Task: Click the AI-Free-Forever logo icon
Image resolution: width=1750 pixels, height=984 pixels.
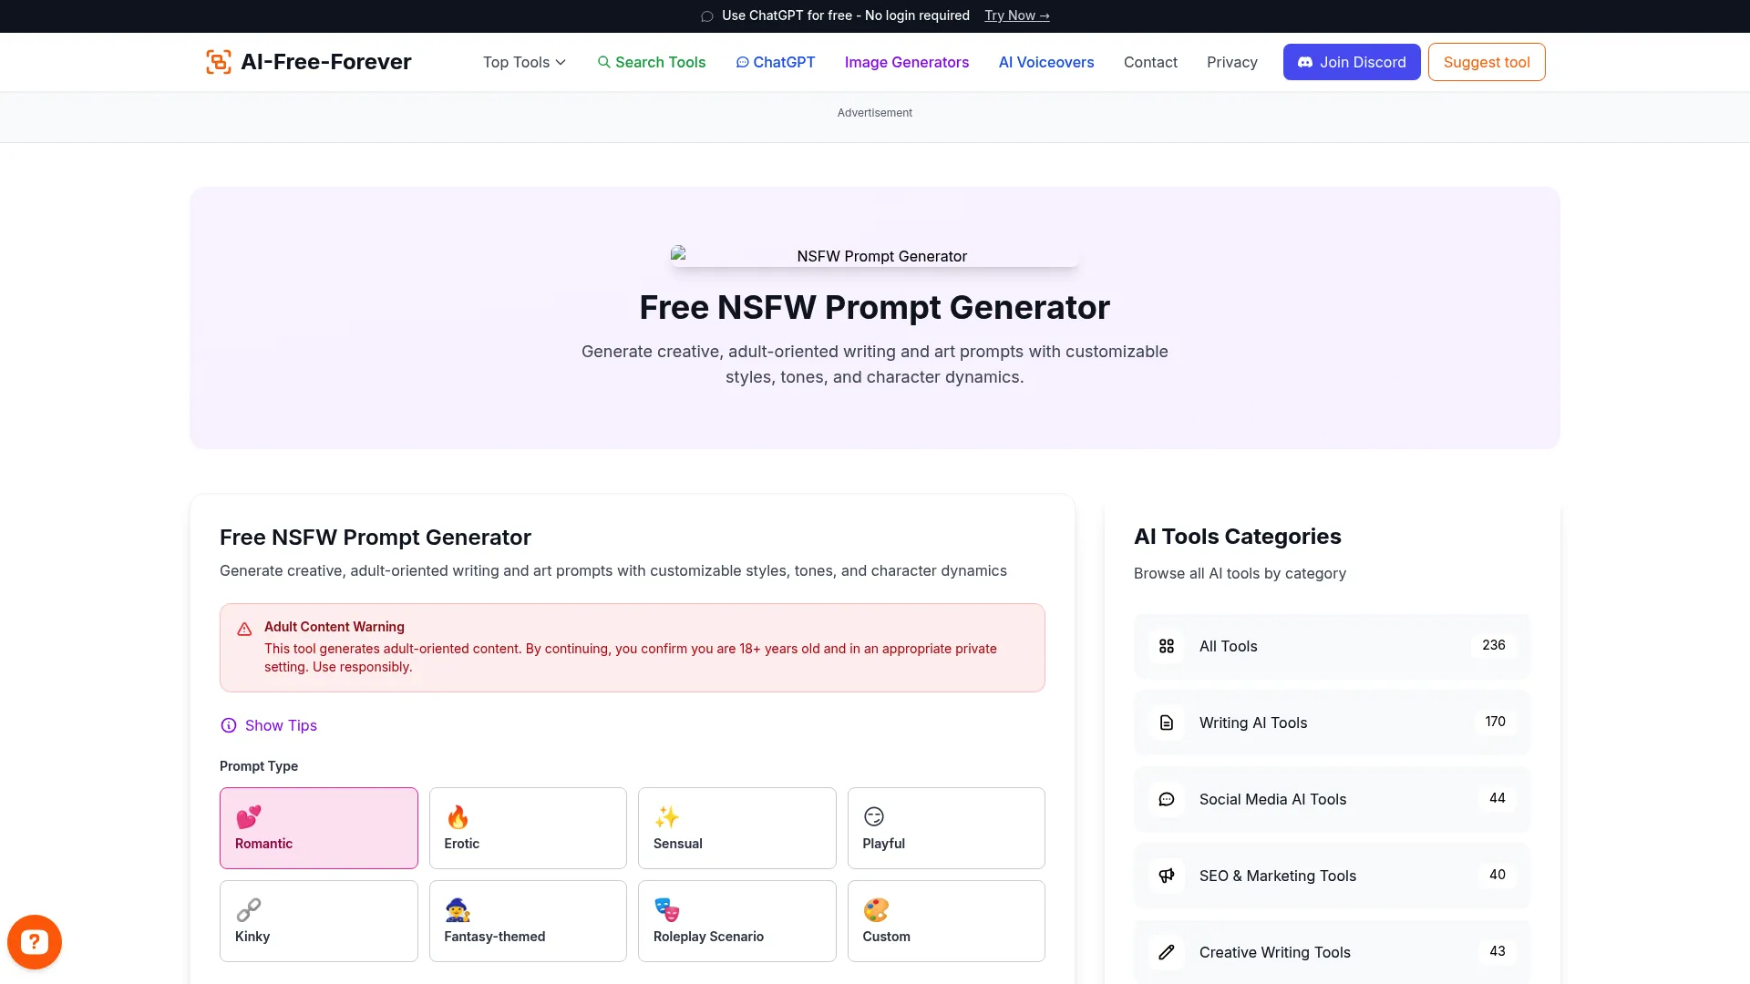Action: point(218,61)
